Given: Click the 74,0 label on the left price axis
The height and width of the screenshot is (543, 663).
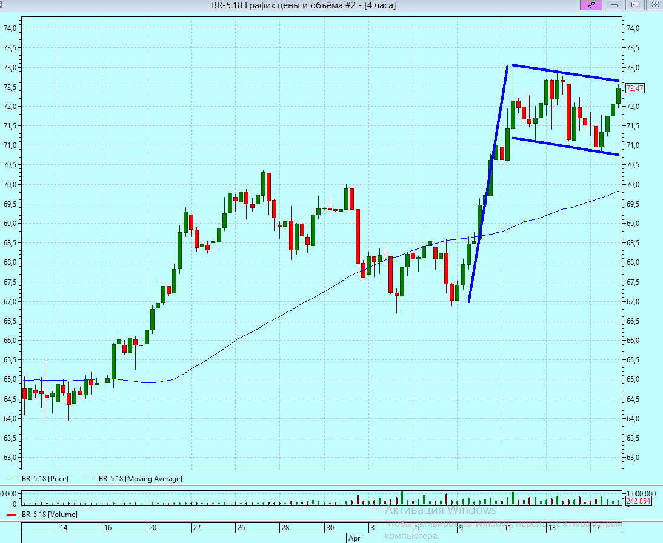Looking at the screenshot, I should [10, 28].
